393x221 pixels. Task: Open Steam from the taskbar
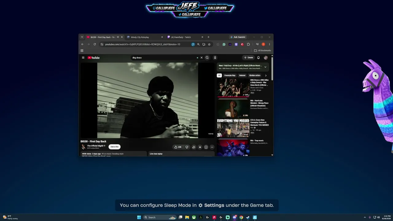(248, 217)
